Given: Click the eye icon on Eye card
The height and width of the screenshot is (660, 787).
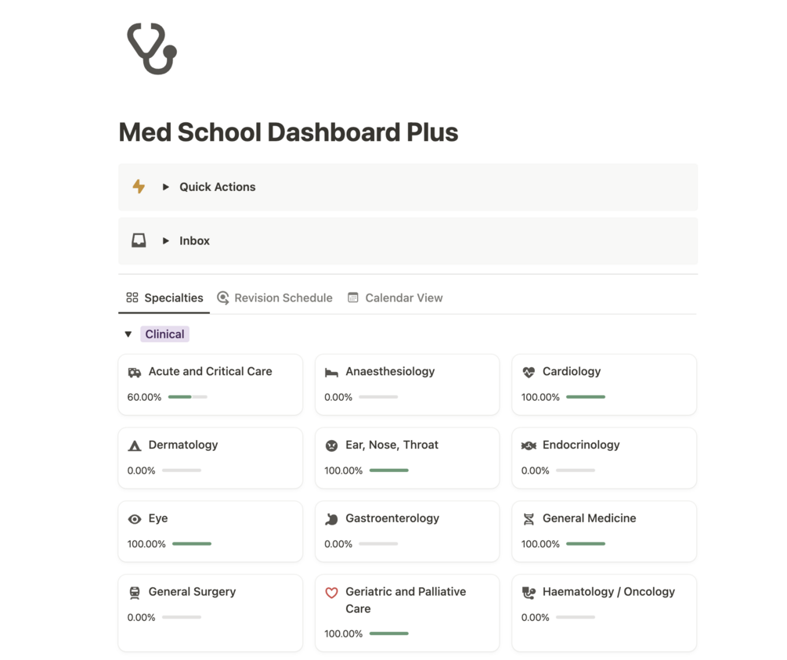Looking at the screenshot, I should pos(135,519).
